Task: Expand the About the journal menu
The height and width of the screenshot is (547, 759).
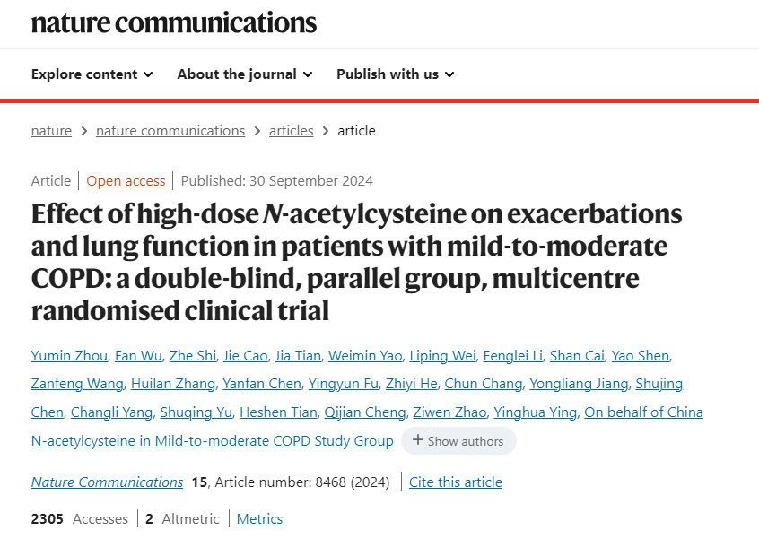Action: click(x=244, y=74)
